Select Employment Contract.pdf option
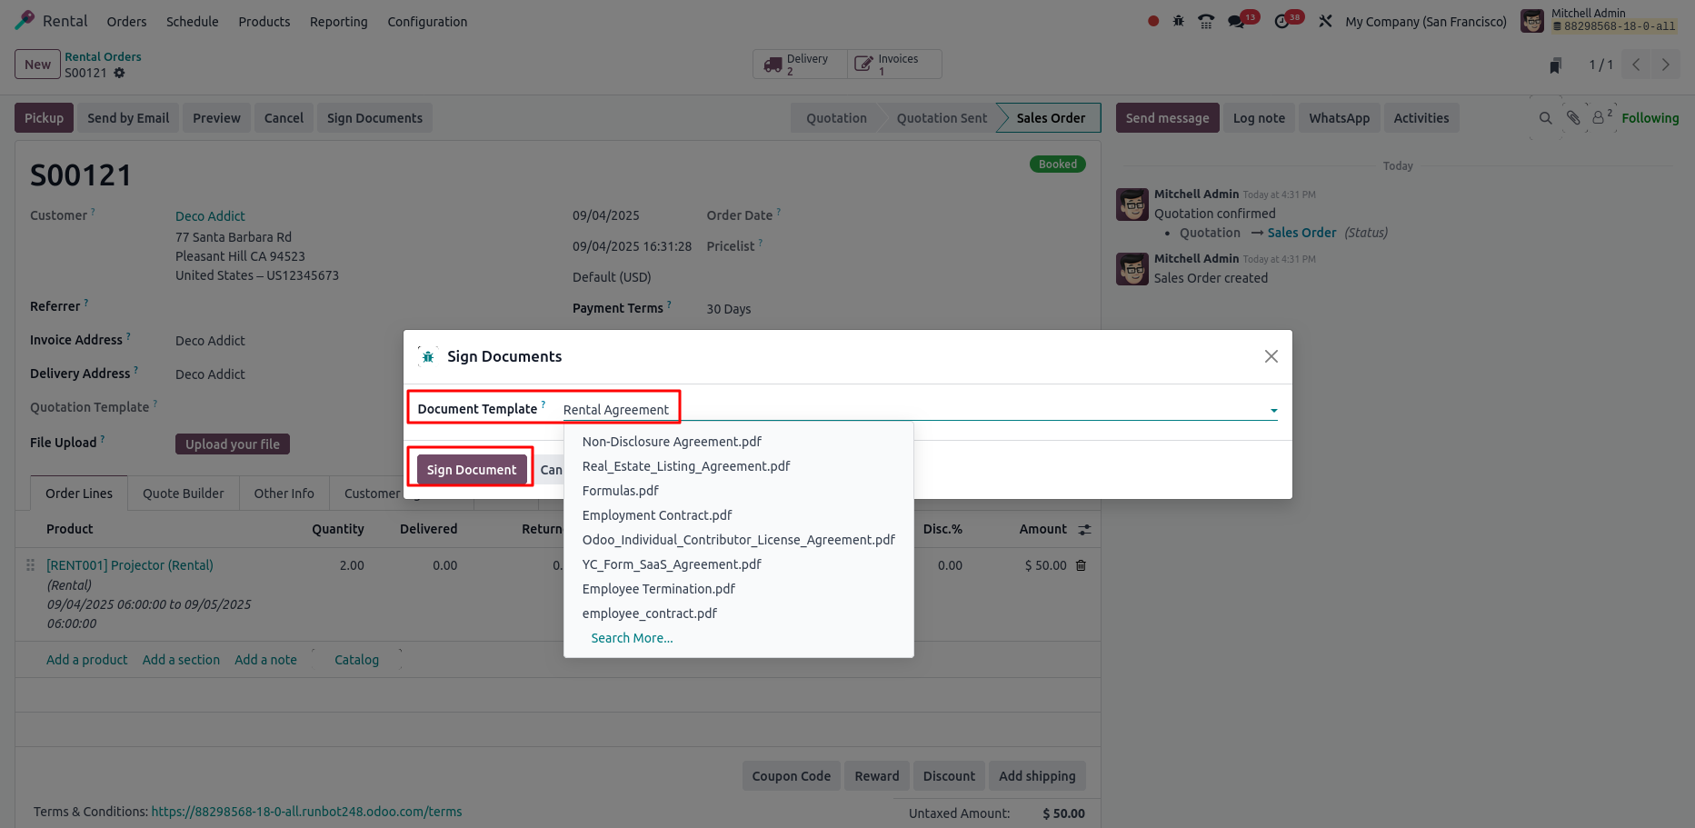The image size is (1695, 828). (x=739, y=515)
